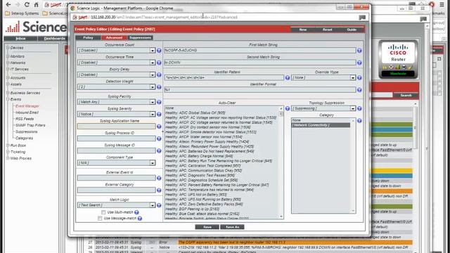Open help for Override Type
Image resolution: width=450 pixels, height=253 pixels.
359,78
